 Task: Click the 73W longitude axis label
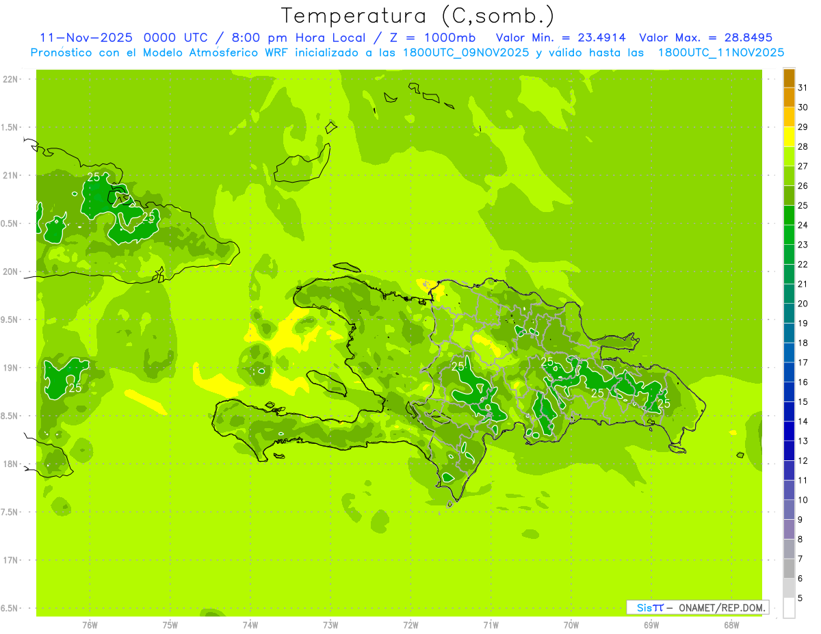coord(330,625)
